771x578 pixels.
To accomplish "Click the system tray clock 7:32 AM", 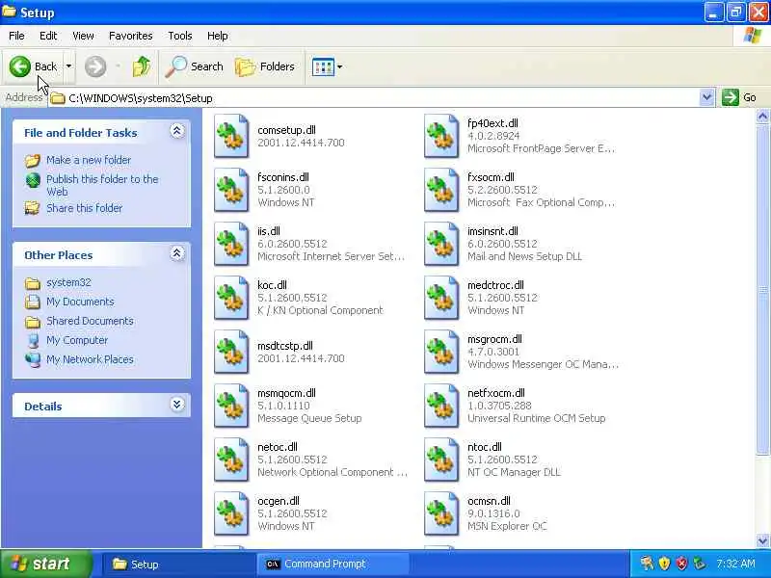I will (x=735, y=564).
